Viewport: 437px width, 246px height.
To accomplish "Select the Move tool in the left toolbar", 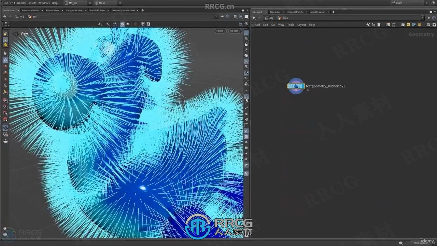I will pos(5,66).
